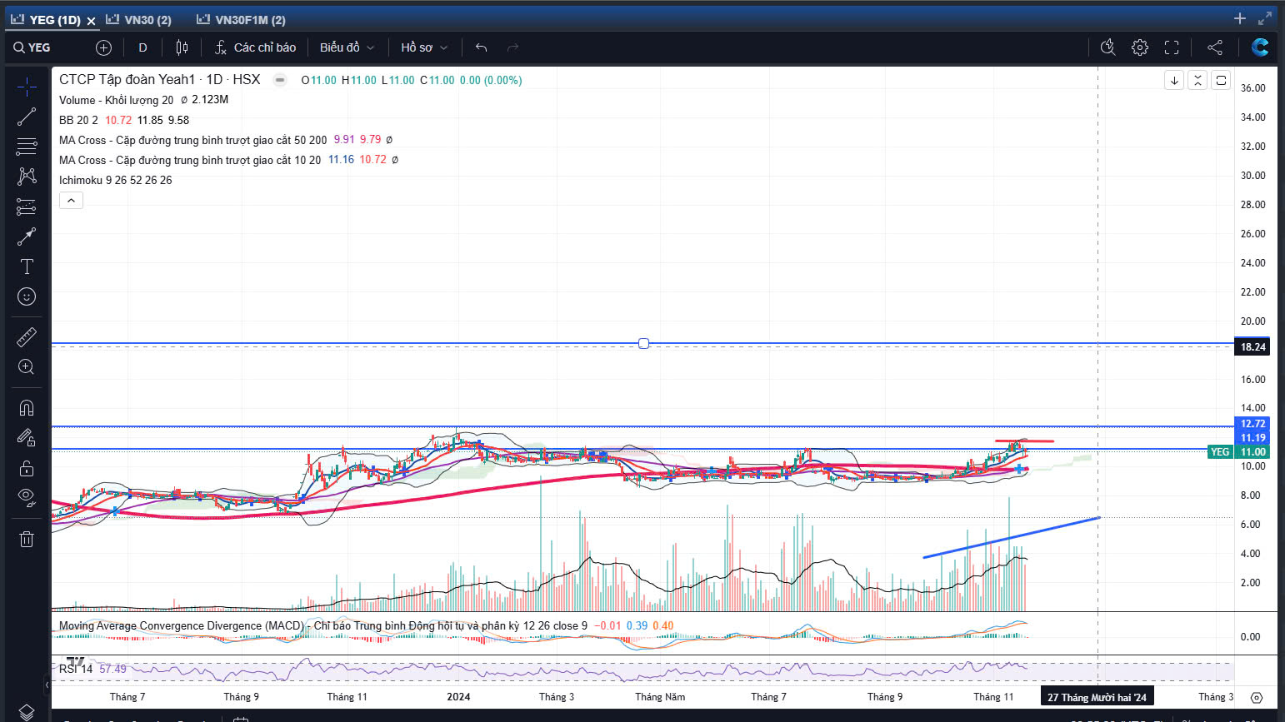Image resolution: width=1285 pixels, height=722 pixels.
Task: Open the Các chỉ báo indicators dialog
Action: pyautogui.click(x=255, y=47)
